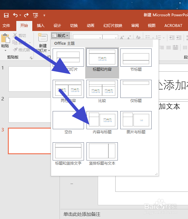The height and width of the screenshot is (219, 188).
Task: Click the 剪切 cut button
Action: coord(19,35)
